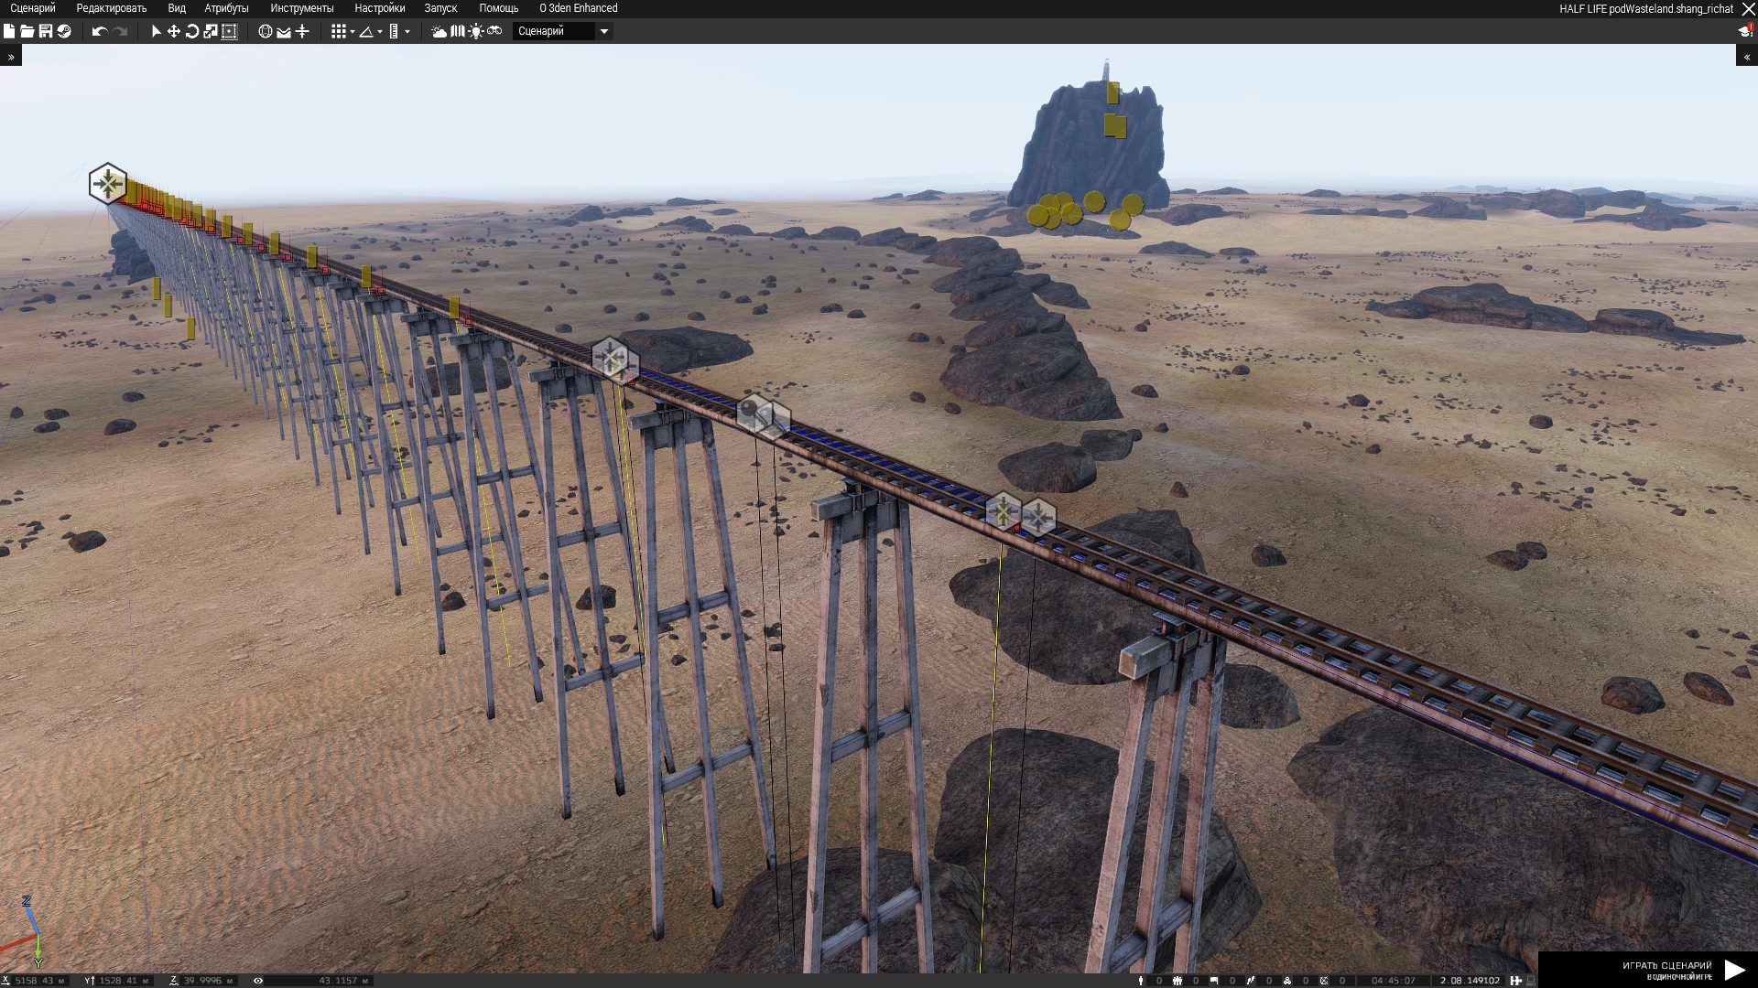The image size is (1758, 988).
Task: Create a new scenario with the blank page icon
Action: pos(9,31)
